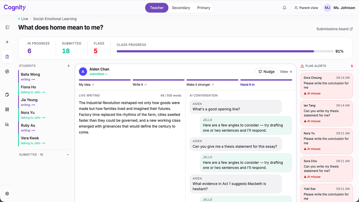This screenshot has height=202, width=359.
Task: Open Ian Tang's flag alert
Action: coord(326,113)
